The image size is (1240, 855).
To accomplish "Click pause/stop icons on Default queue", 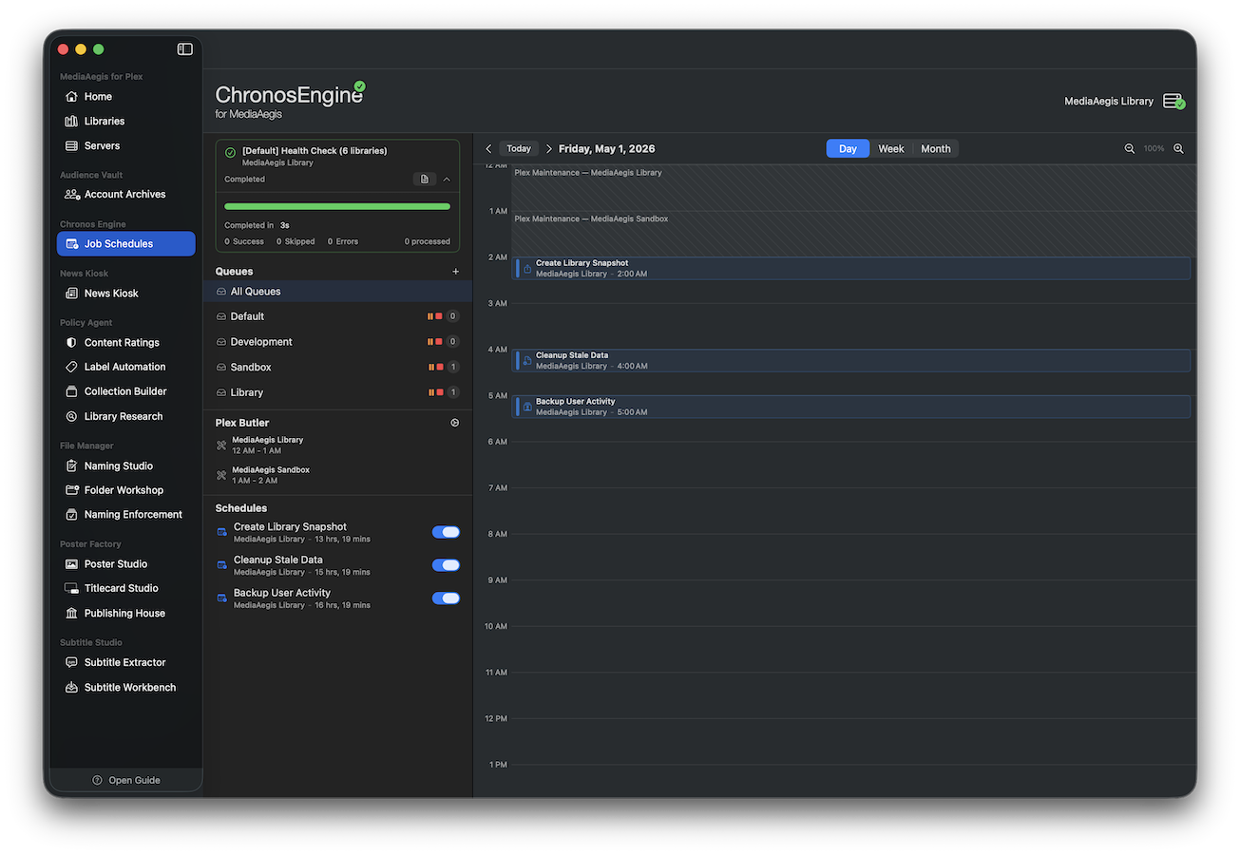I will [x=434, y=316].
